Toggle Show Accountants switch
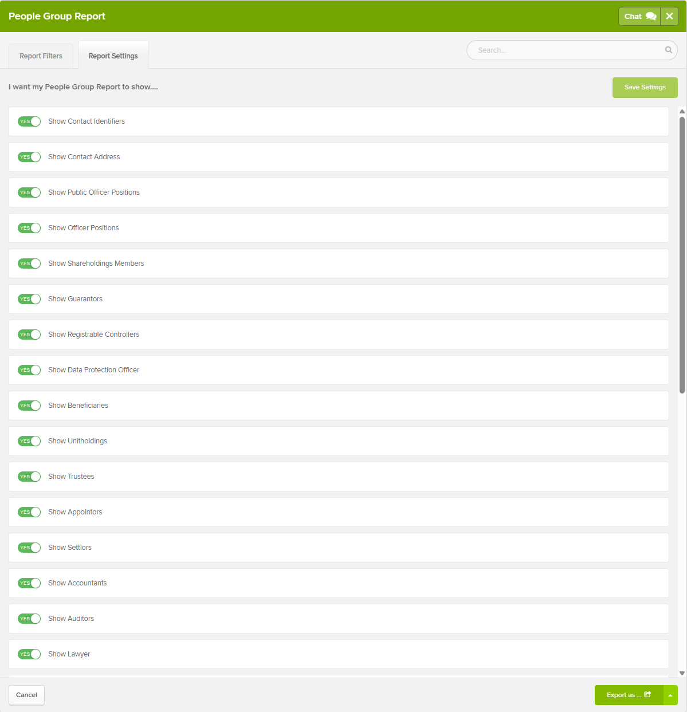The image size is (687, 712). coord(29,583)
